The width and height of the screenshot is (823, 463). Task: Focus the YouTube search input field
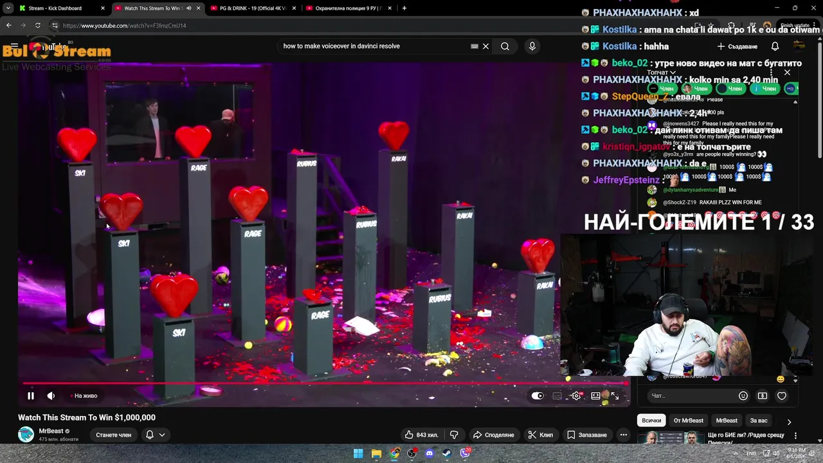[x=374, y=46]
